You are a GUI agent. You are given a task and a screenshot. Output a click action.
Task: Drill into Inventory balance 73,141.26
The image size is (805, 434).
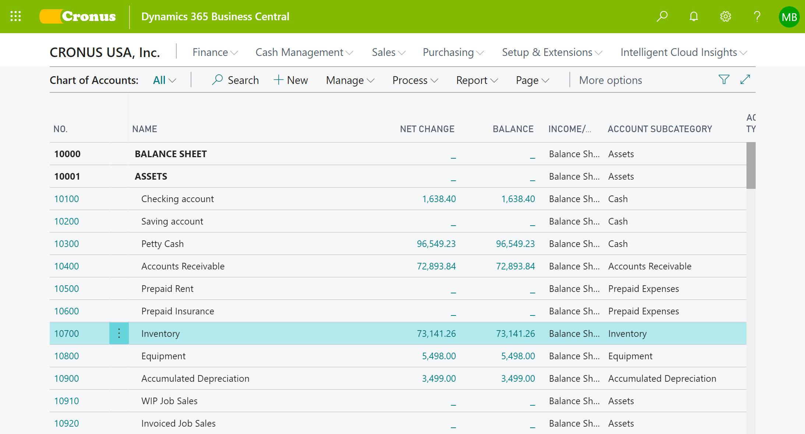pyautogui.click(x=515, y=334)
